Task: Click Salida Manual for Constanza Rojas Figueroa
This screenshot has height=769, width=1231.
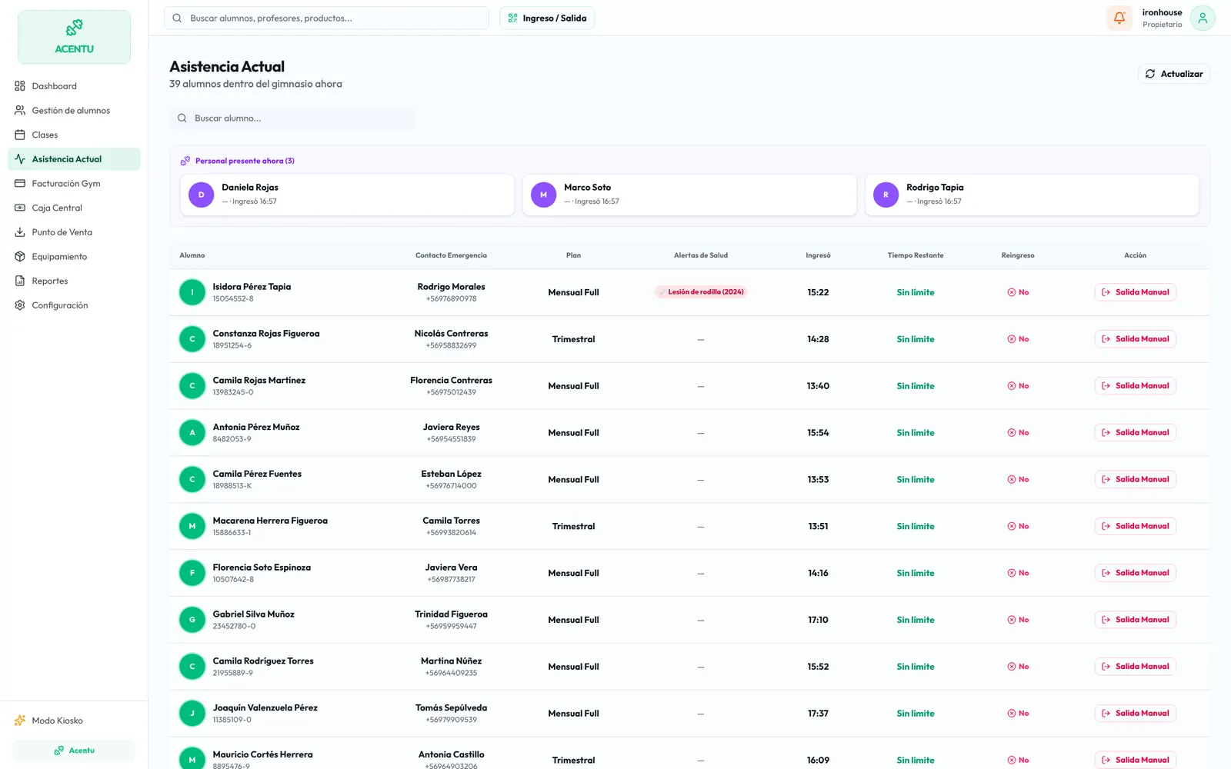Action: pyautogui.click(x=1135, y=339)
